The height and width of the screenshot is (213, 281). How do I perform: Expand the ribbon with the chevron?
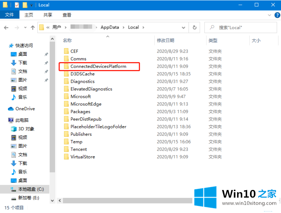(x=269, y=15)
